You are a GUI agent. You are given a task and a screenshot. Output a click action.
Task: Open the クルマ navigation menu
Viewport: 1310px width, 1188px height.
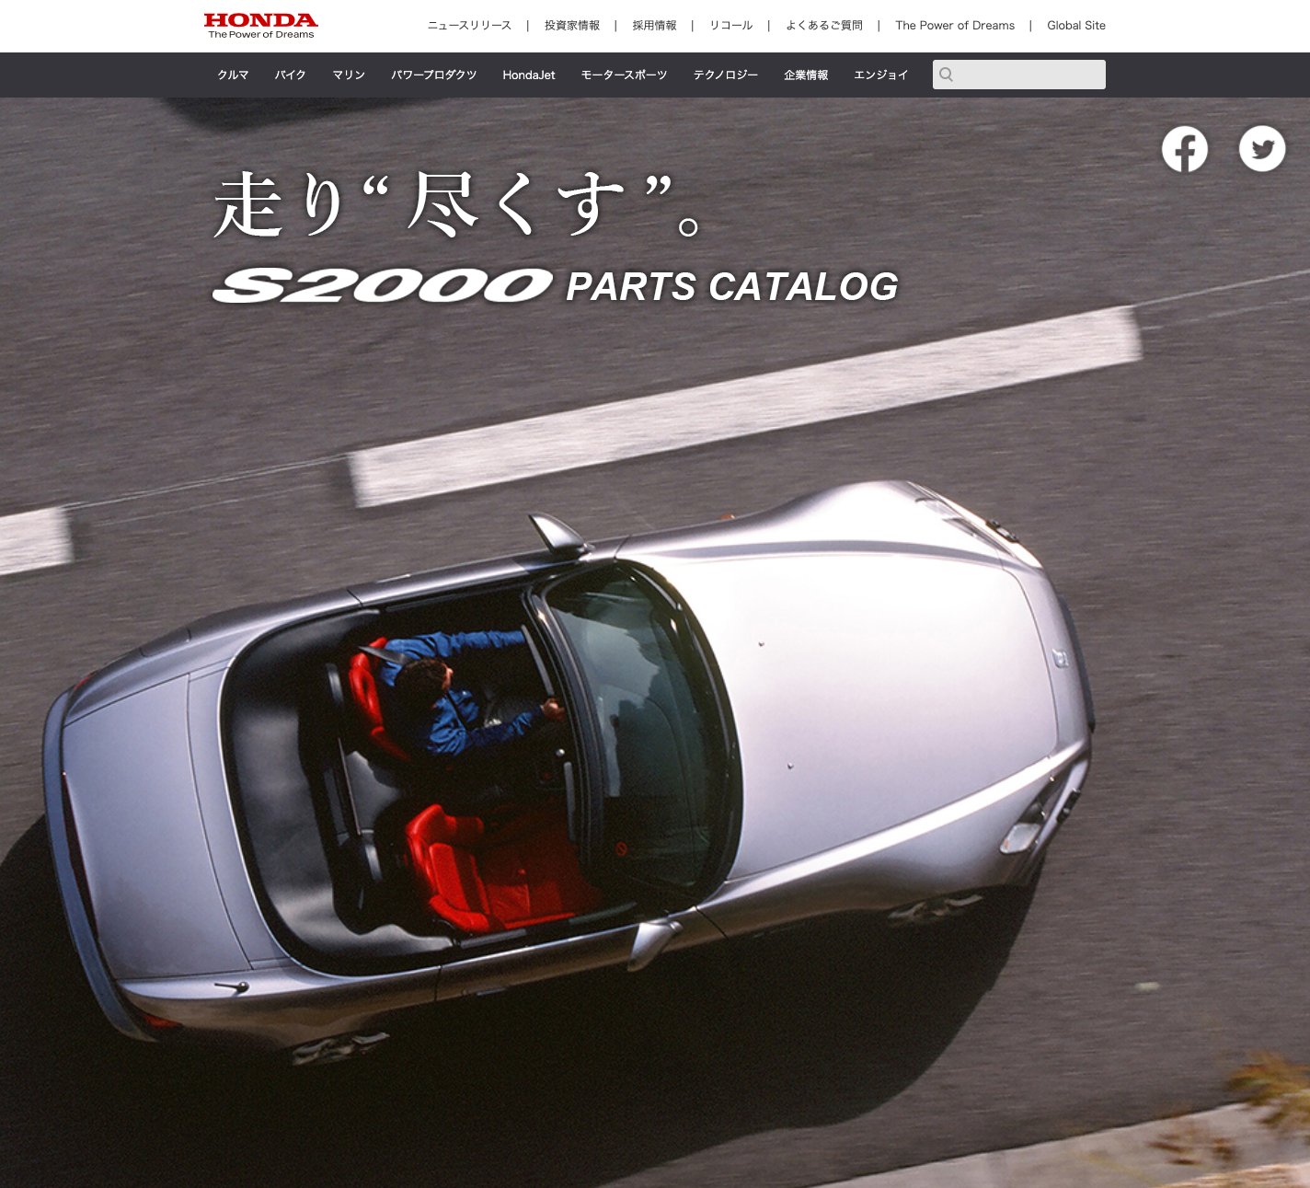coord(232,75)
